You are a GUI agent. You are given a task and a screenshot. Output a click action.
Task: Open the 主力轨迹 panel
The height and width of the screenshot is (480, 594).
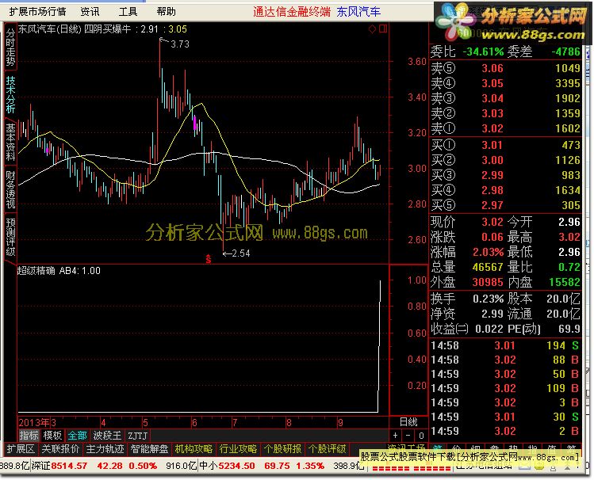pyautogui.click(x=105, y=449)
